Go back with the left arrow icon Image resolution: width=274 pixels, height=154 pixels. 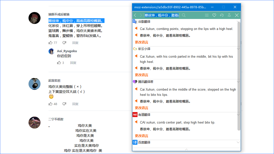point(135,15)
